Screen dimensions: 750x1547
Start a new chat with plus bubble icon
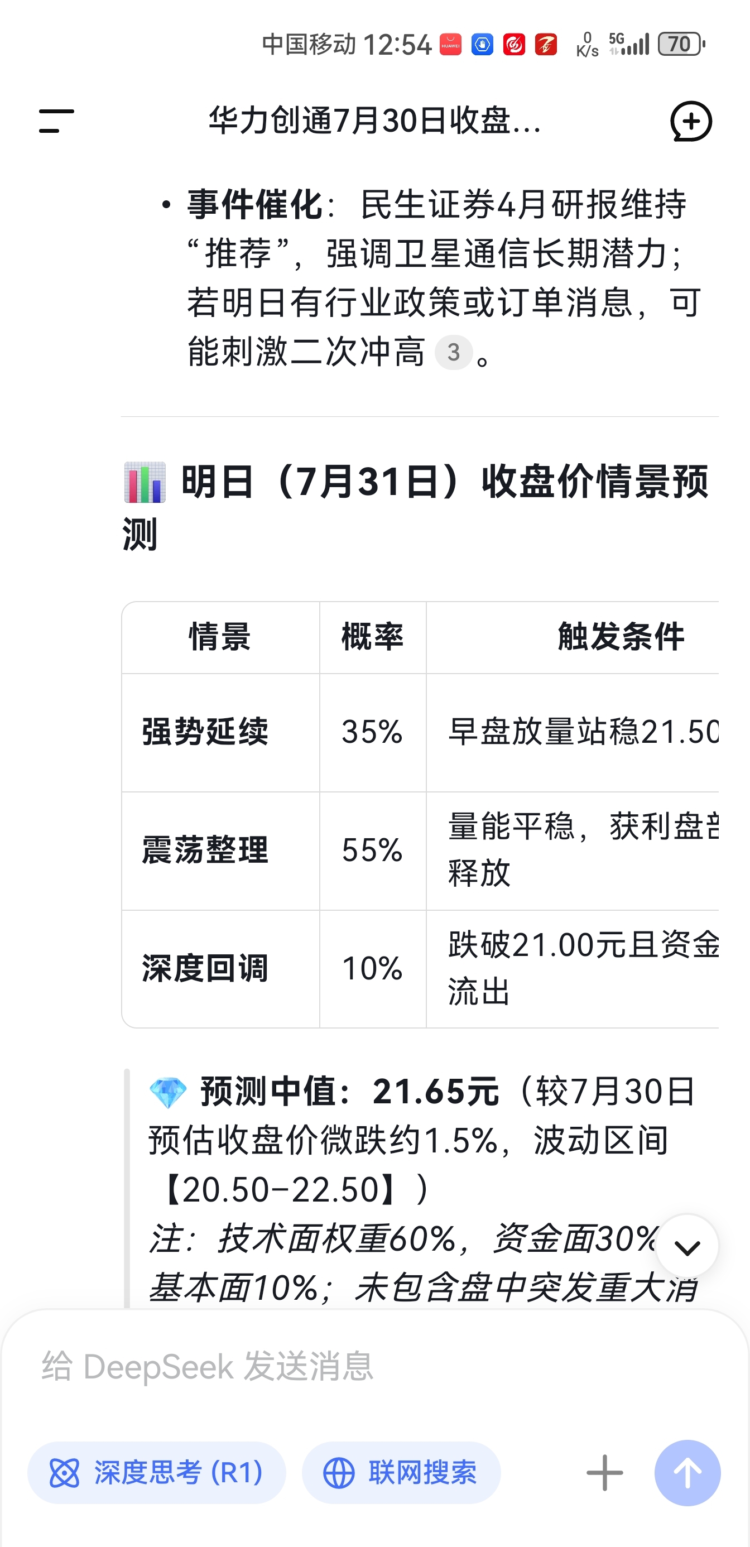(690, 121)
